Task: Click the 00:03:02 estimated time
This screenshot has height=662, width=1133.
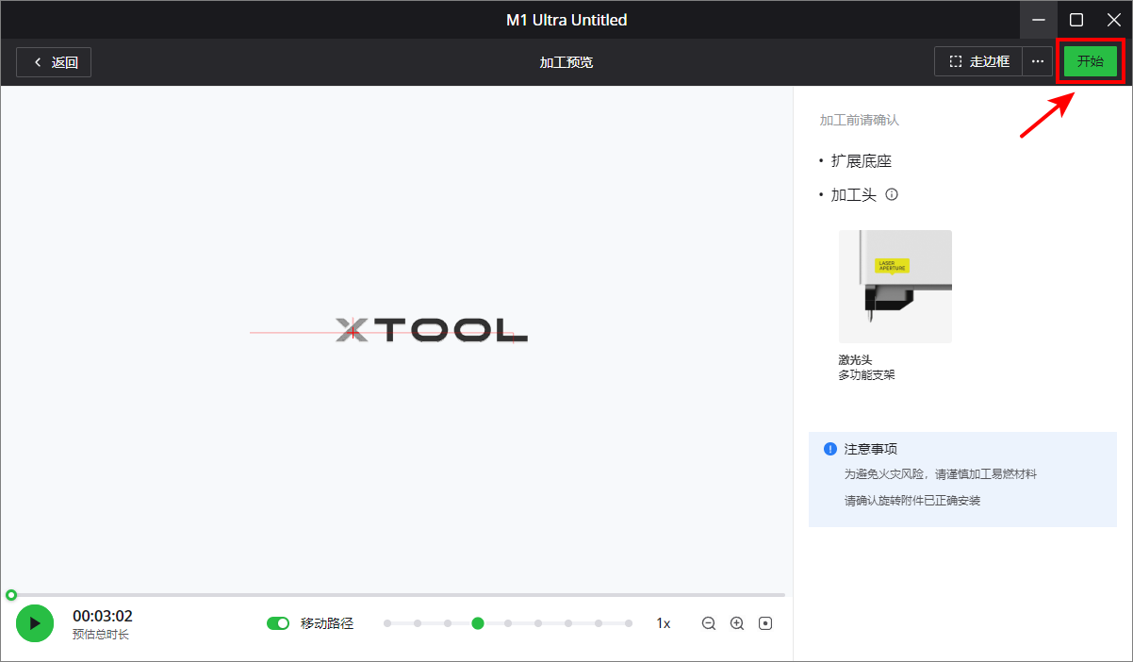Action: tap(103, 617)
